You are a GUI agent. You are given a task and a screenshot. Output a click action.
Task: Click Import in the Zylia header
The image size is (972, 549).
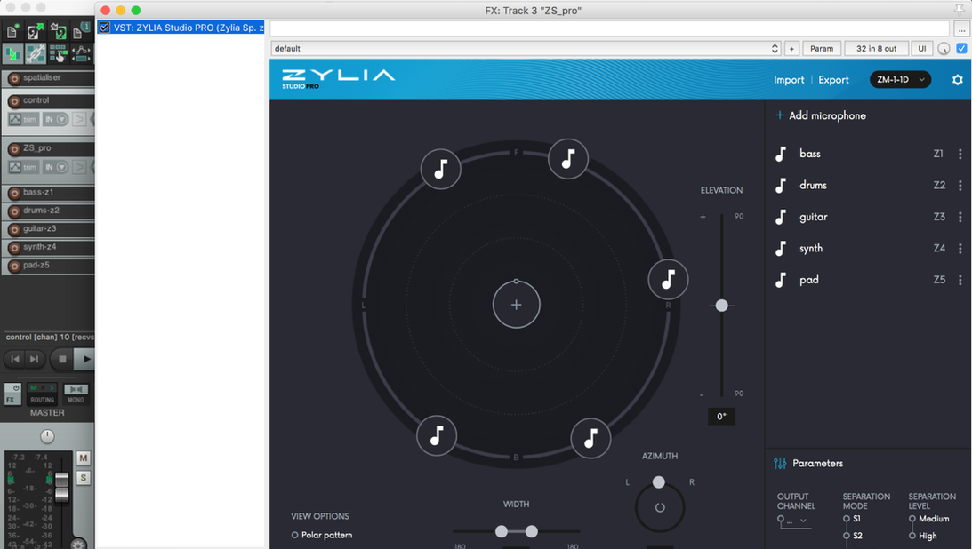pyautogui.click(x=789, y=79)
